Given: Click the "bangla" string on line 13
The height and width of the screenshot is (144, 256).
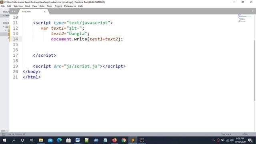Looking at the screenshot, I should pos(76,34).
